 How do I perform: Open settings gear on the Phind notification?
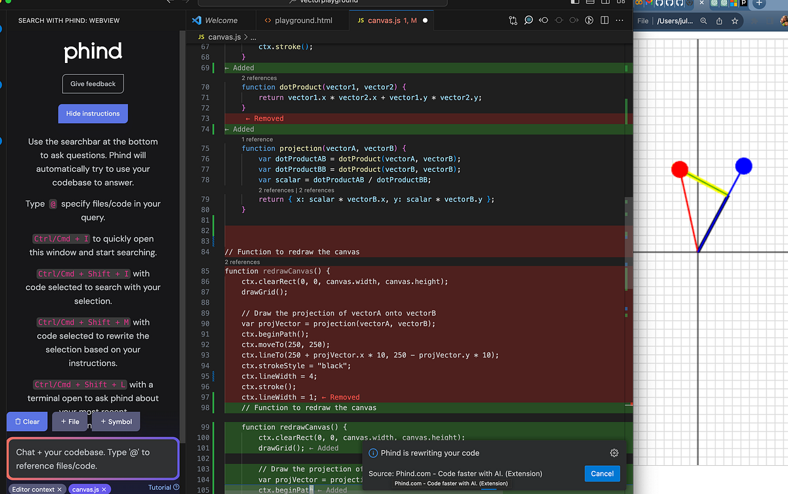click(x=614, y=453)
